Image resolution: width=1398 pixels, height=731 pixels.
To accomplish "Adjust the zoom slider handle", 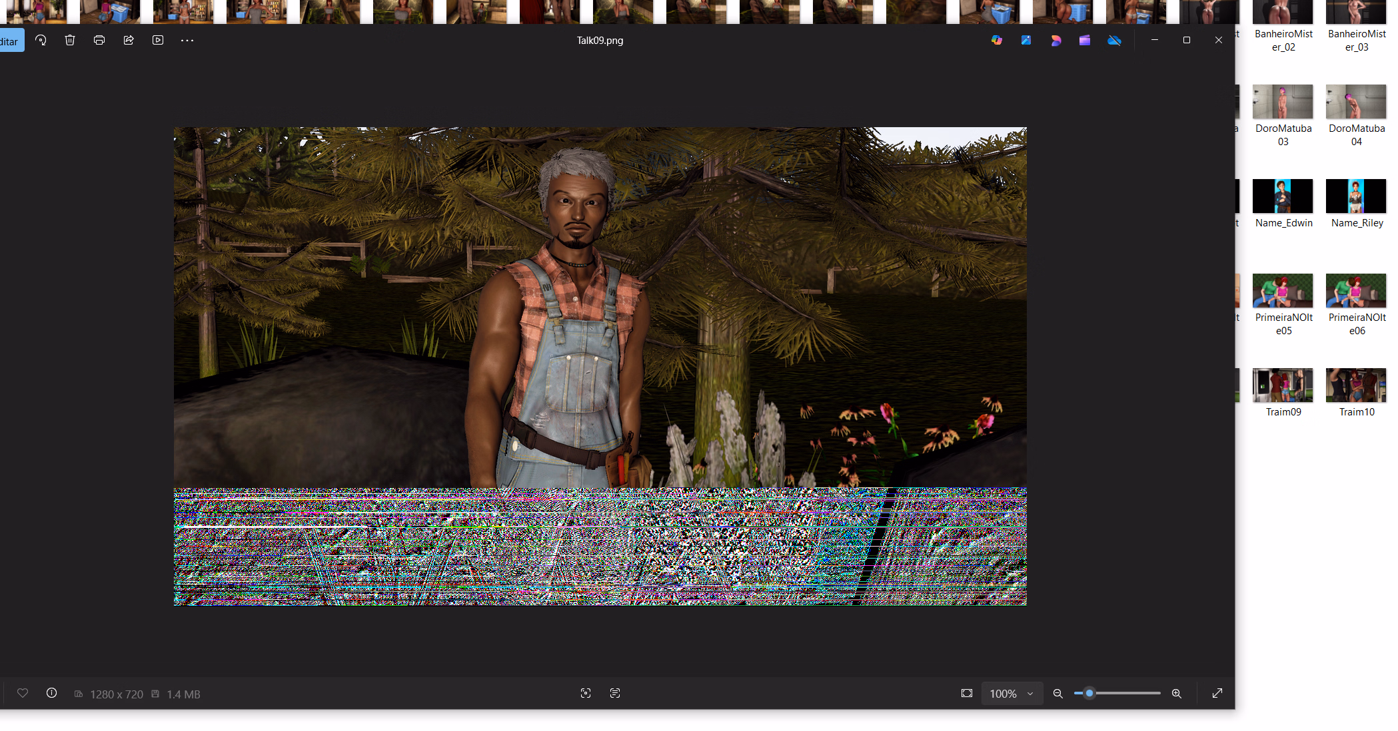I will [1089, 693].
